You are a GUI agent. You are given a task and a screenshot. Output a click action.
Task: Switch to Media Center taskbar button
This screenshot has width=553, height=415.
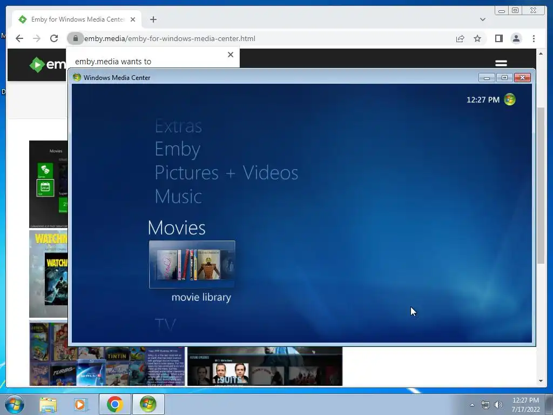pyautogui.click(x=148, y=404)
